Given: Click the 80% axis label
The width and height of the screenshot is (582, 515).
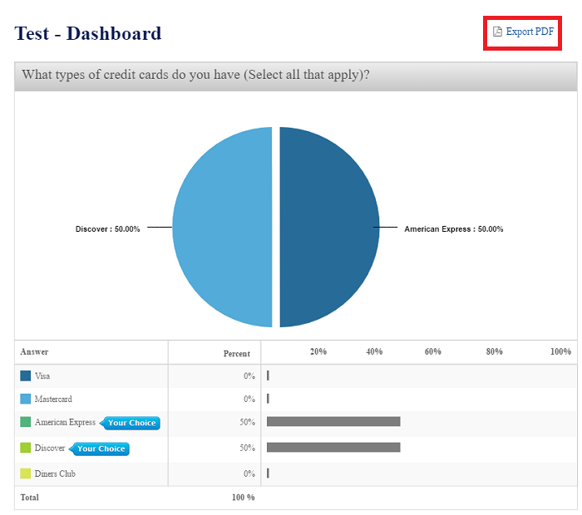Looking at the screenshot, I should (494, 351).
